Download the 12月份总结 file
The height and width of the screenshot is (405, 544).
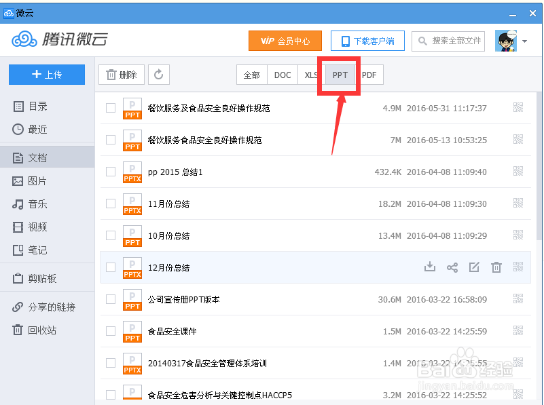[429, 267]
